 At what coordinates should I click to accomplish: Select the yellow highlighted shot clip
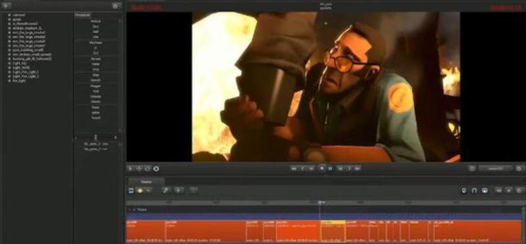[x=333, y=231]
